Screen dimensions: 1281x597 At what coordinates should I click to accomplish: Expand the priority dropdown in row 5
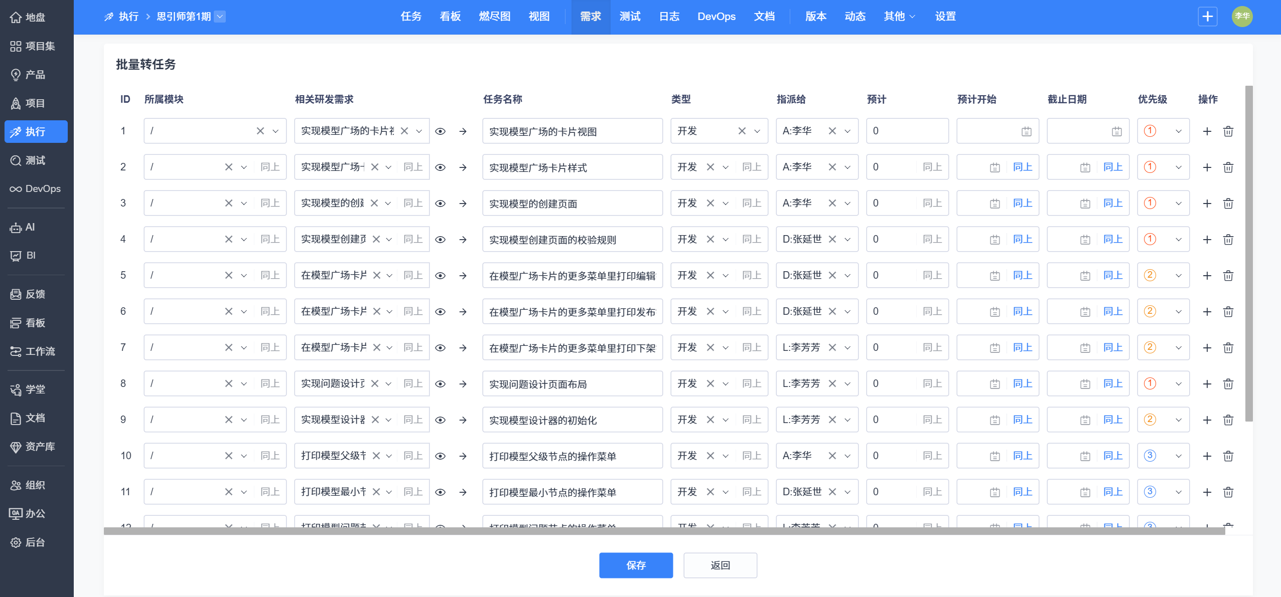[x=1178, y=275]
